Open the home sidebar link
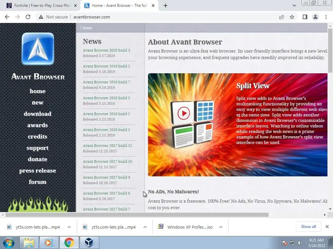 (x=38, y=91)
